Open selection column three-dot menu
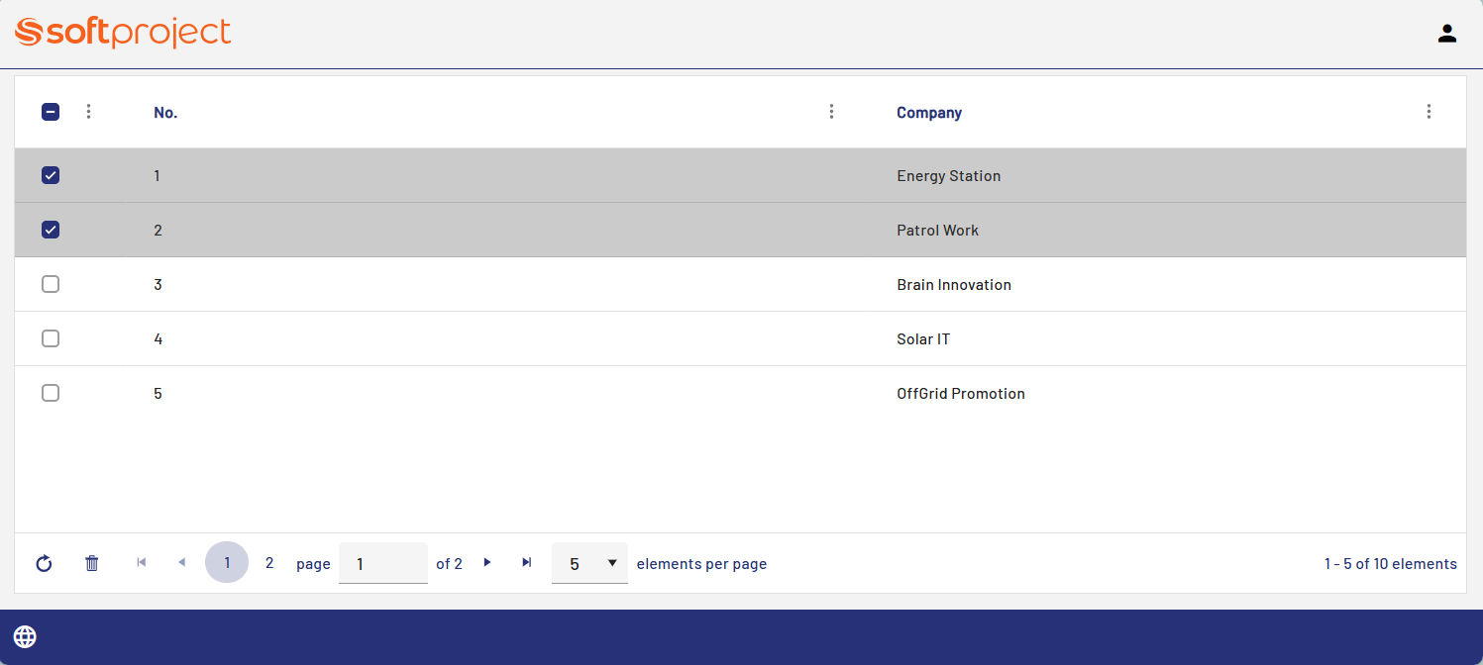The image size is (1483, 665). [x=88, y=112]
